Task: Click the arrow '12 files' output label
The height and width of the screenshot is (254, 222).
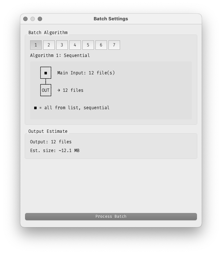Action: click(70, 90)
